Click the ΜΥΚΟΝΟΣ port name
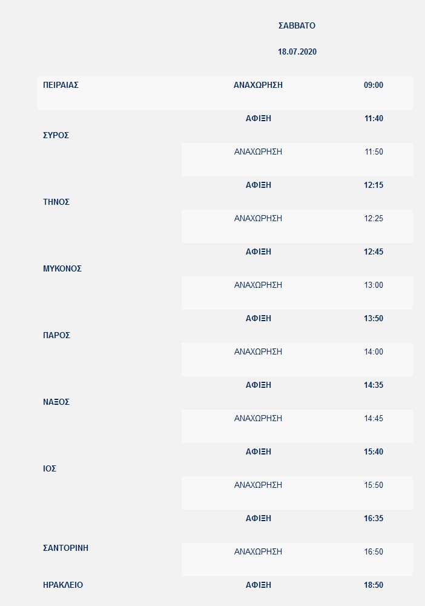 [62, 268]
